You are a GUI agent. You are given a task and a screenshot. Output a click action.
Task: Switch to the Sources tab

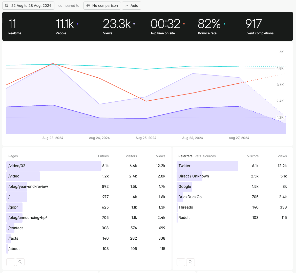(x=209, y=156)
